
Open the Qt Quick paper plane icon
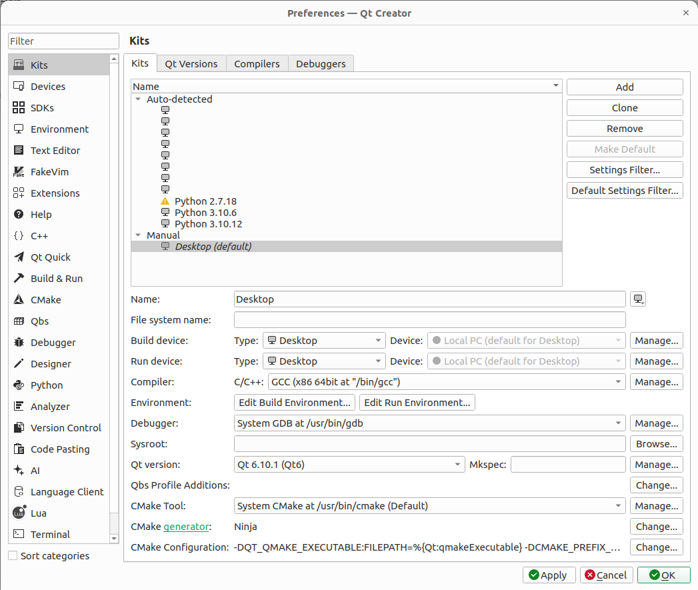point(19,257)
